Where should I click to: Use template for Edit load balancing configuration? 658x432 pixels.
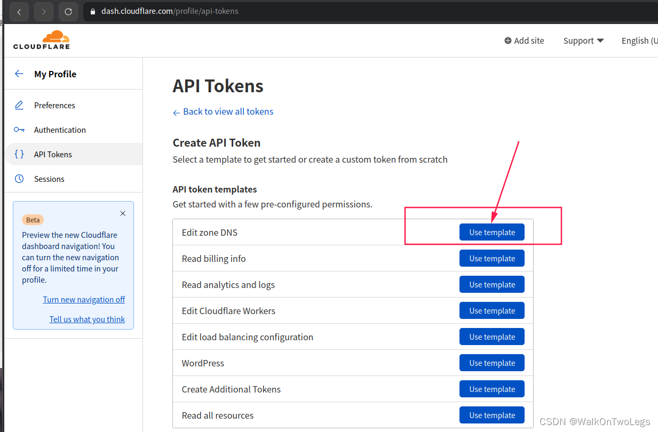pyautogui.click(x=492, y=337)
